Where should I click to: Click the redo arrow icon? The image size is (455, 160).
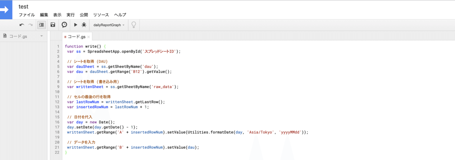[x=30, y=25]
